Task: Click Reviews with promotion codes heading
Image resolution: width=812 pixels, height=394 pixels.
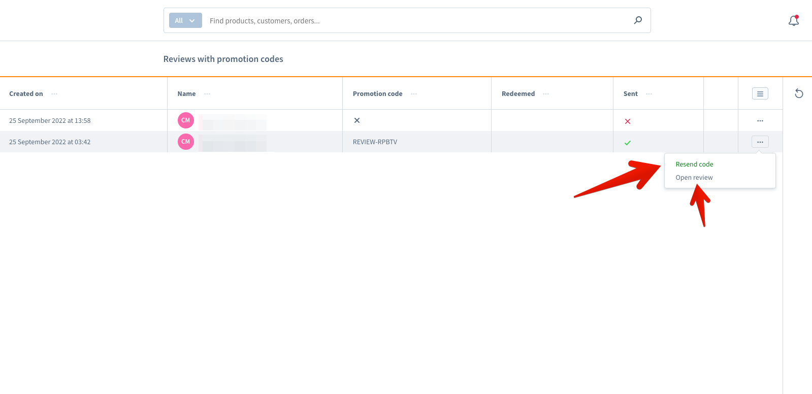Action: 223,59
